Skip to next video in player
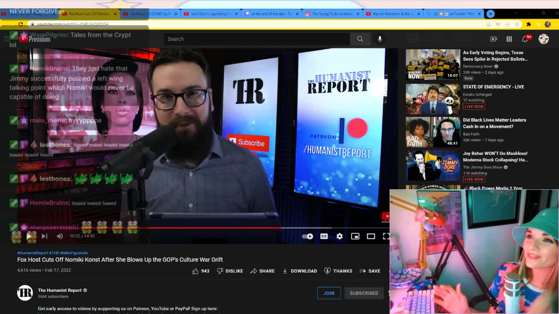This screenshot has width=559, height=314. coord(44,236)
